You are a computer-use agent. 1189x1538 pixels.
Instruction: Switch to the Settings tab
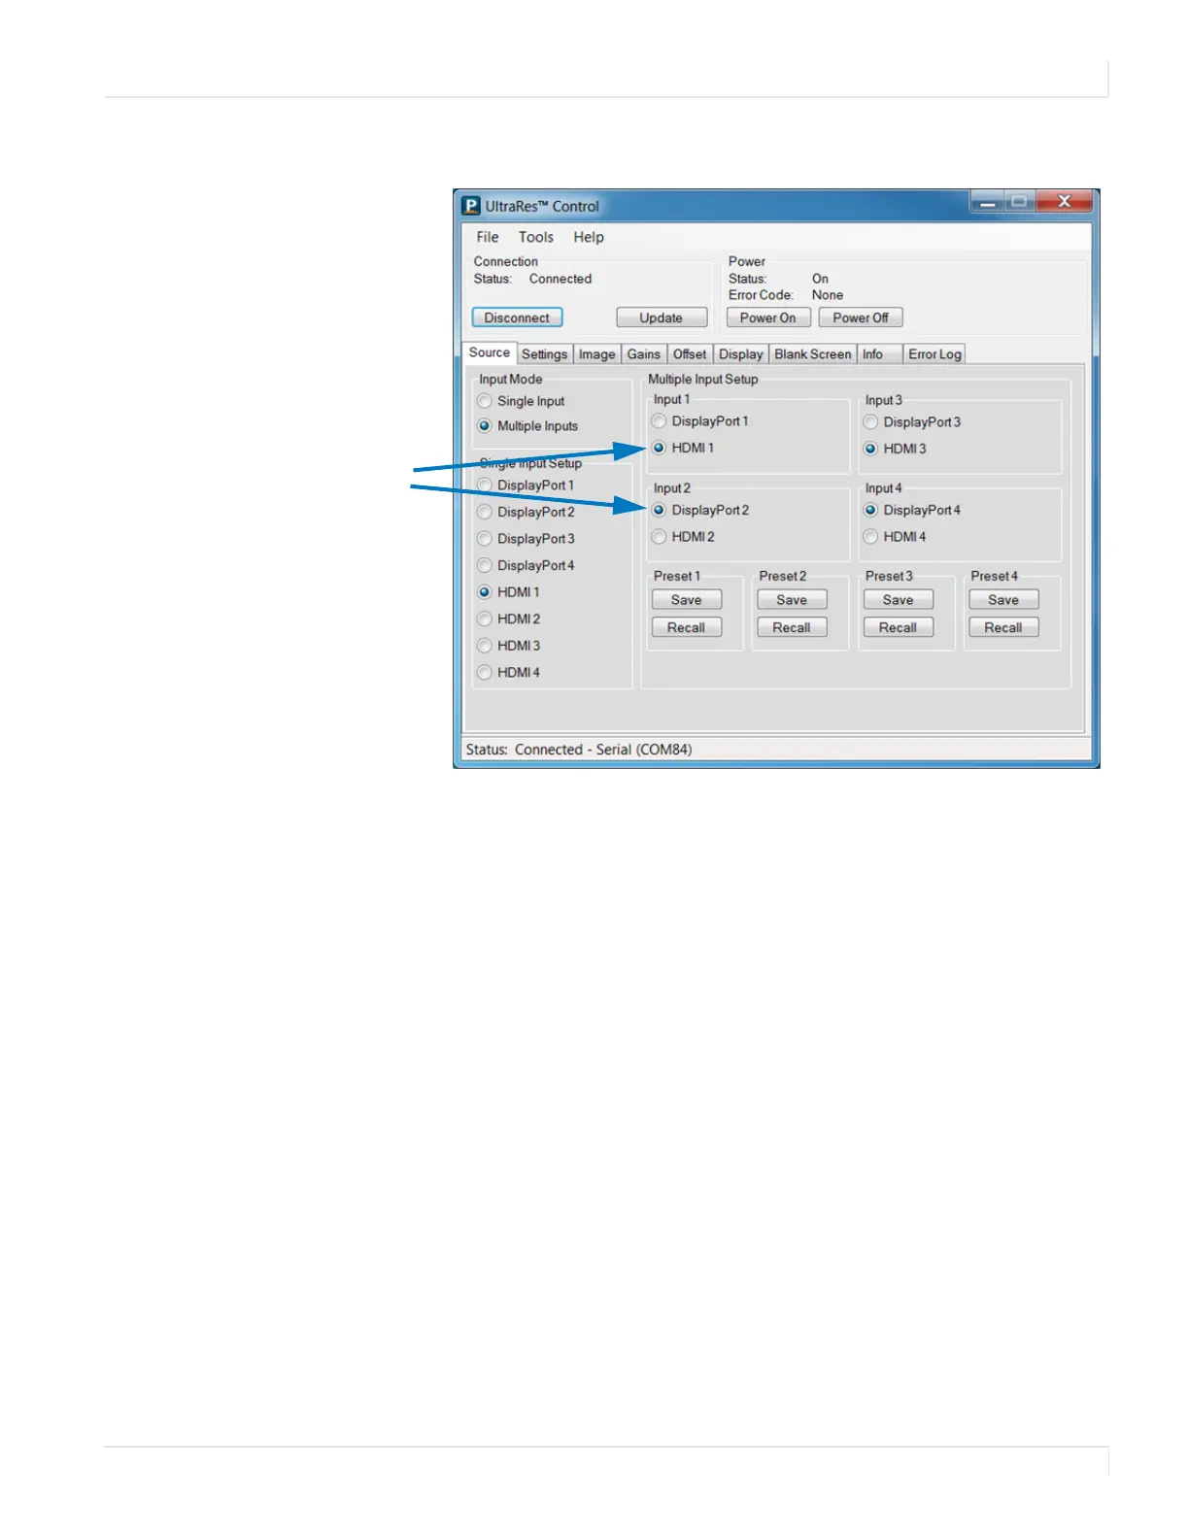click(x=544, y=354)
